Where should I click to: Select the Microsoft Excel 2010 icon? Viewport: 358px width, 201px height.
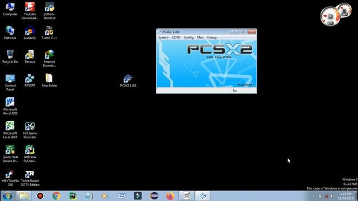(x=10, y=130)
